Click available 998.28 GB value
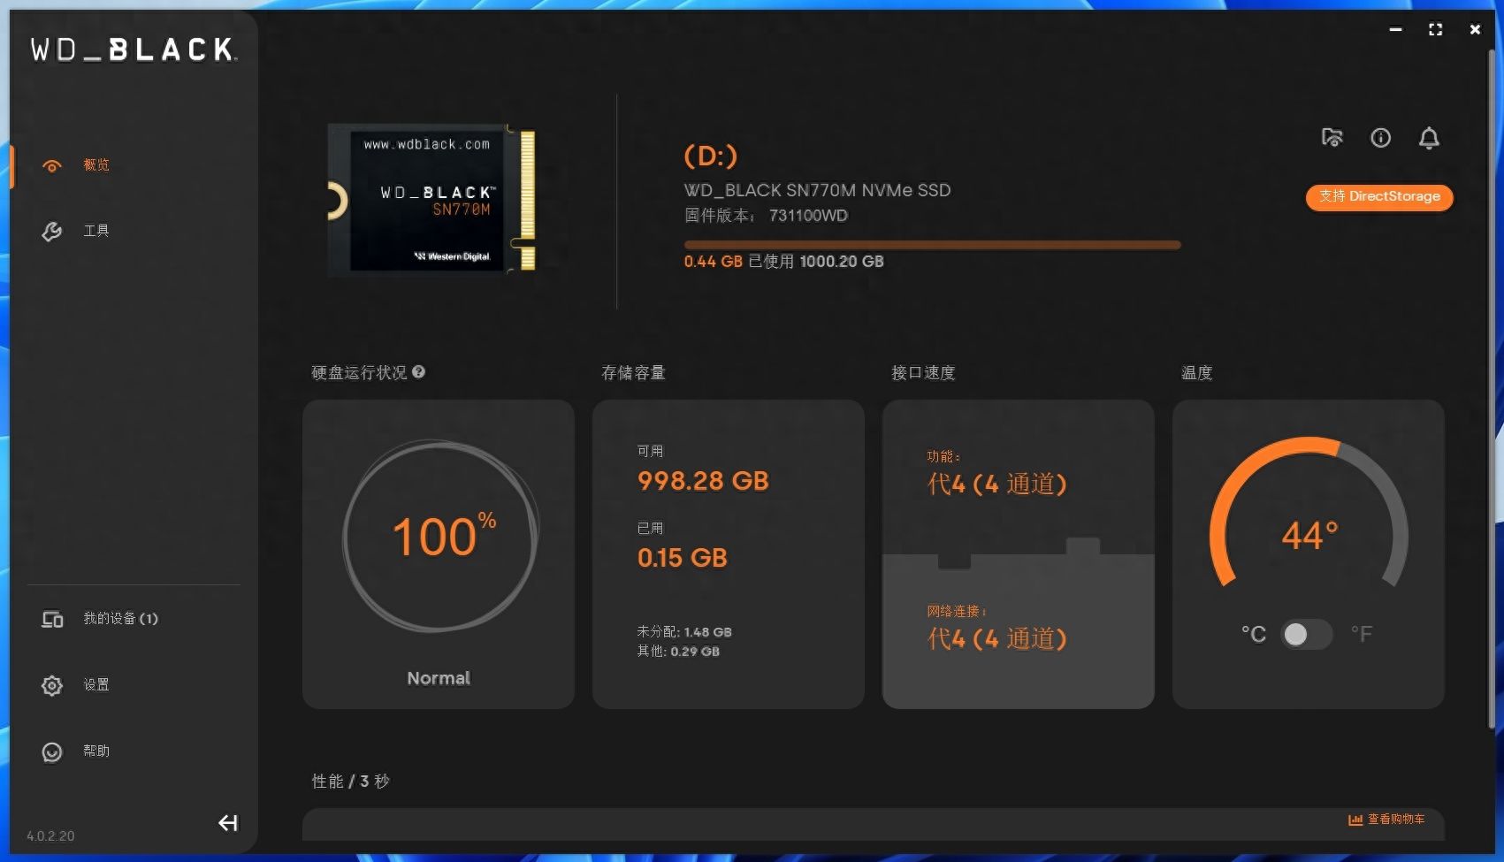Screen dimensions: 1504x862 [x=703, y=481]
